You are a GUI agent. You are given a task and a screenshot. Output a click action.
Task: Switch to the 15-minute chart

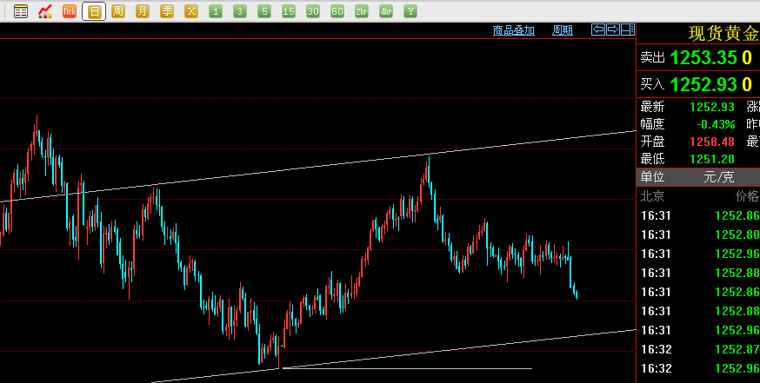[289, 11]
